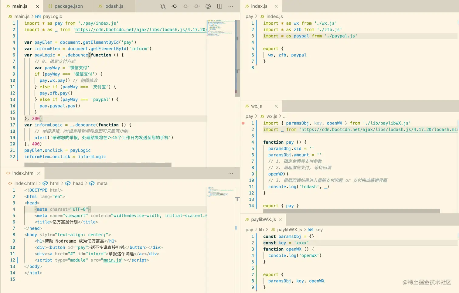The width and height of the screenshot is (459, 293).
Task: Click the wx.js horizontal scrollbar
Action: point(352,211)
